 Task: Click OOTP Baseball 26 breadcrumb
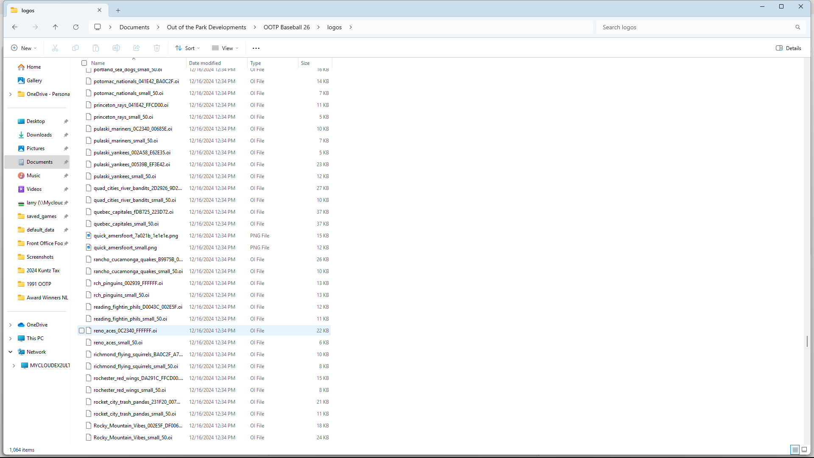(x=287, y=27)
